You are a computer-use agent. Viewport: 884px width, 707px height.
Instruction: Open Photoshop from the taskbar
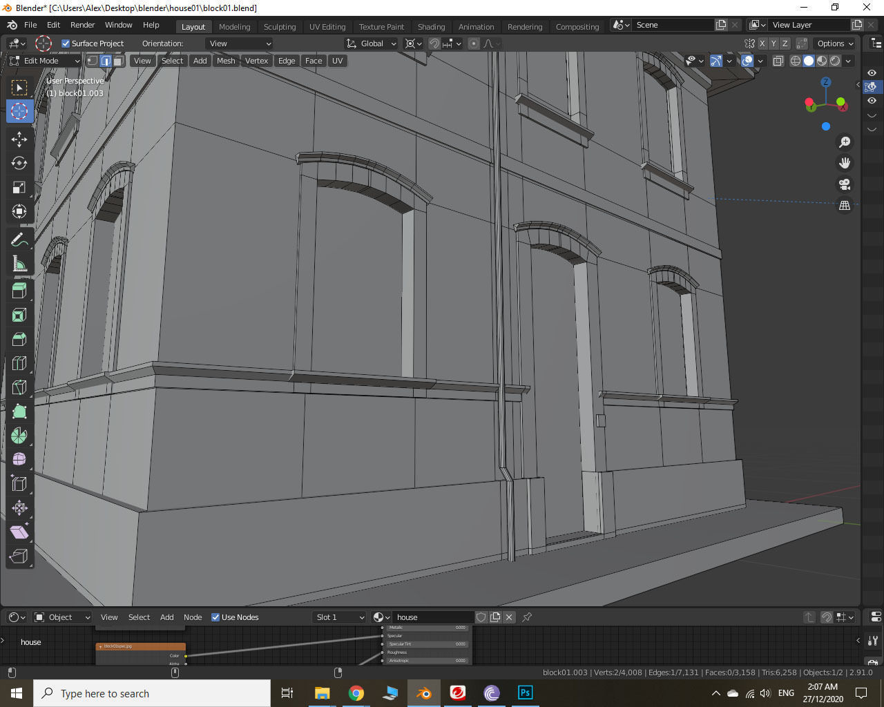(525, 693)
